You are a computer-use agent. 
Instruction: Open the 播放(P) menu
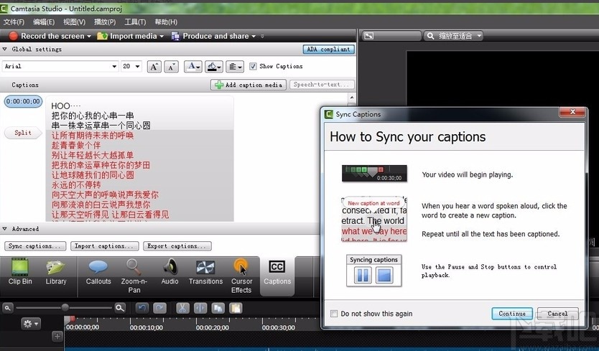[105, 22]
